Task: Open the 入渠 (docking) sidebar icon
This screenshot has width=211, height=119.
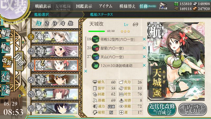Action: pyautogui.click(x=5, y=76)
